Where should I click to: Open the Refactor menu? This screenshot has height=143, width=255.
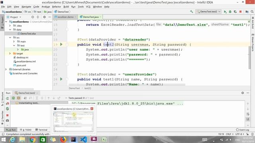(x=57, y=7)
